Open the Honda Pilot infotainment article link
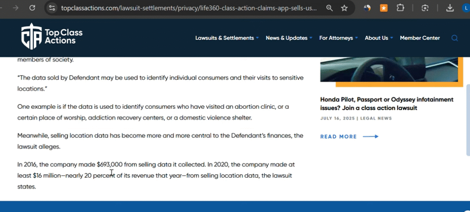 (x=386, y=104)
